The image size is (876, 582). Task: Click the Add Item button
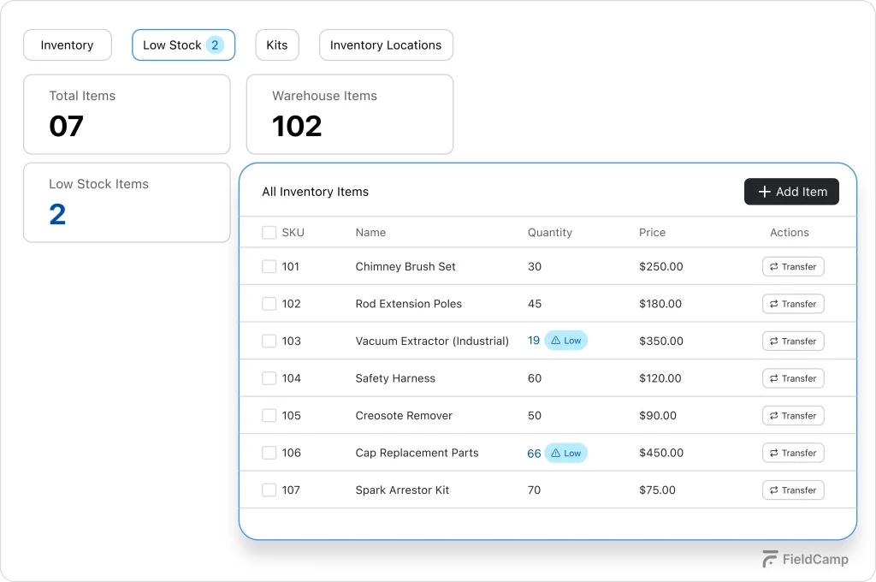pyautogui.click(x=791, y=191)
